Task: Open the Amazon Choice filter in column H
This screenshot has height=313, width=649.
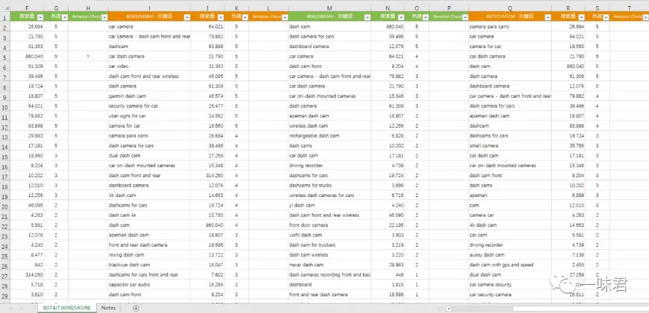Action: [x=105, y=17]
